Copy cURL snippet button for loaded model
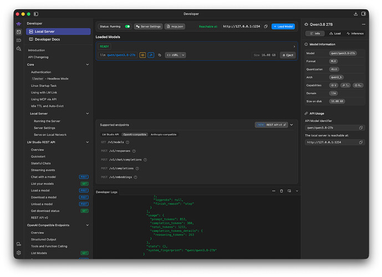This screenshot has width=382, height=277. click(172, 55)
